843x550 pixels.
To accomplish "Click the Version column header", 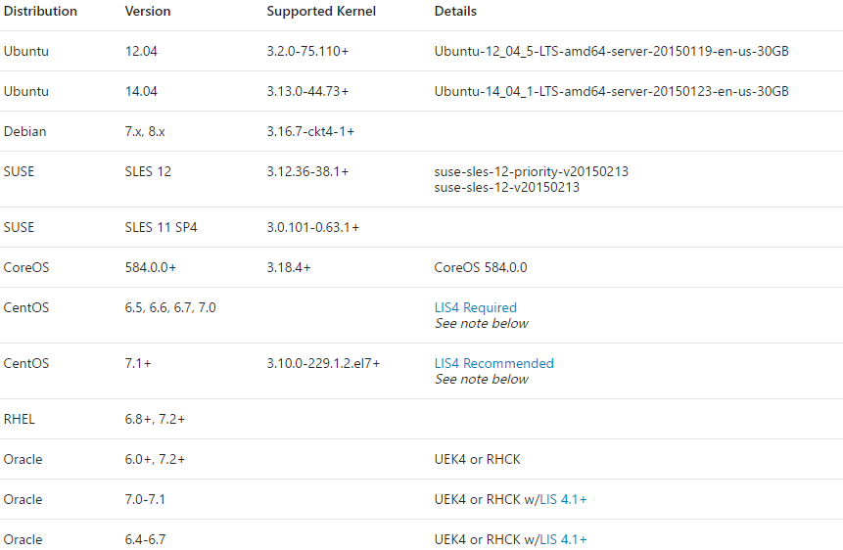I will 148,12.
